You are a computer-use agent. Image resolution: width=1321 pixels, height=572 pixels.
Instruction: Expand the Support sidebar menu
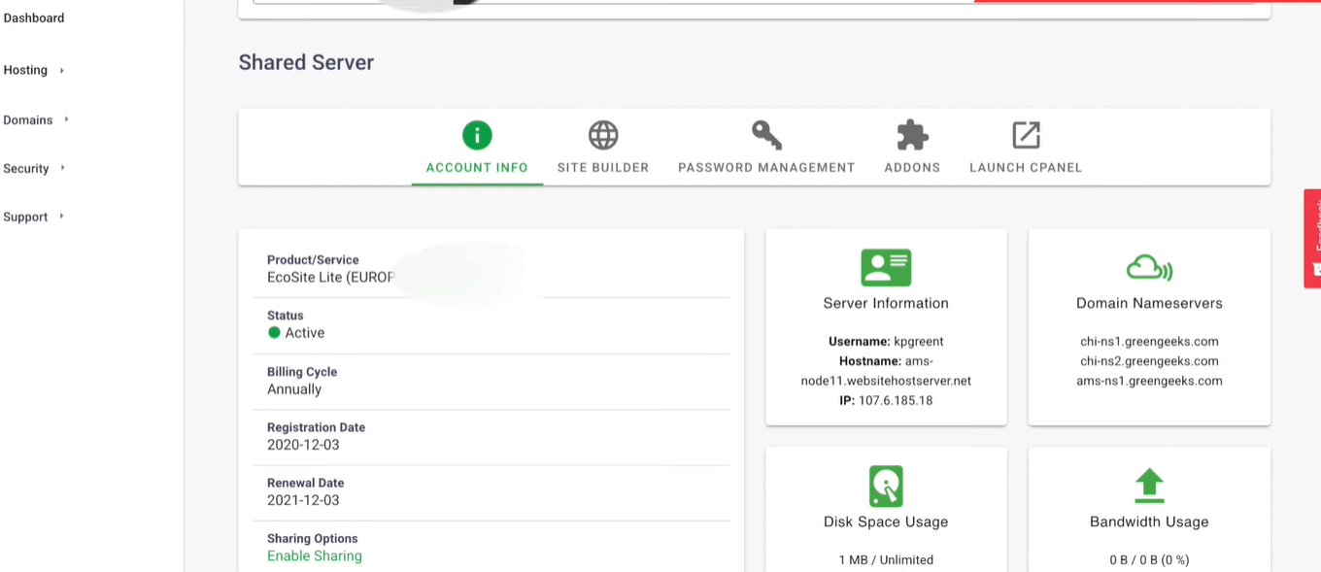click(33, 217)
